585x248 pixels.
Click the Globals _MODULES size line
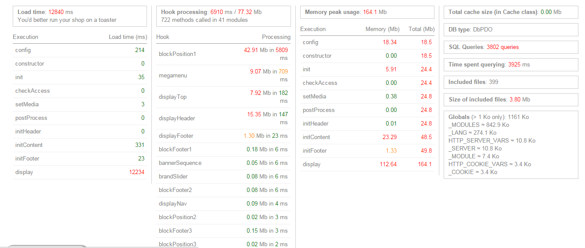[x=479, y=125]
